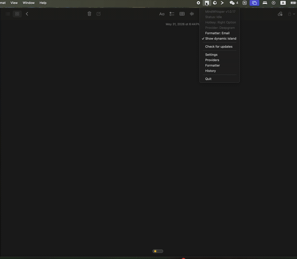The height and width of the screenshot is (259, 297).
Task: Click the note date May 31, 2026
Action: click(x=182, y=24)
